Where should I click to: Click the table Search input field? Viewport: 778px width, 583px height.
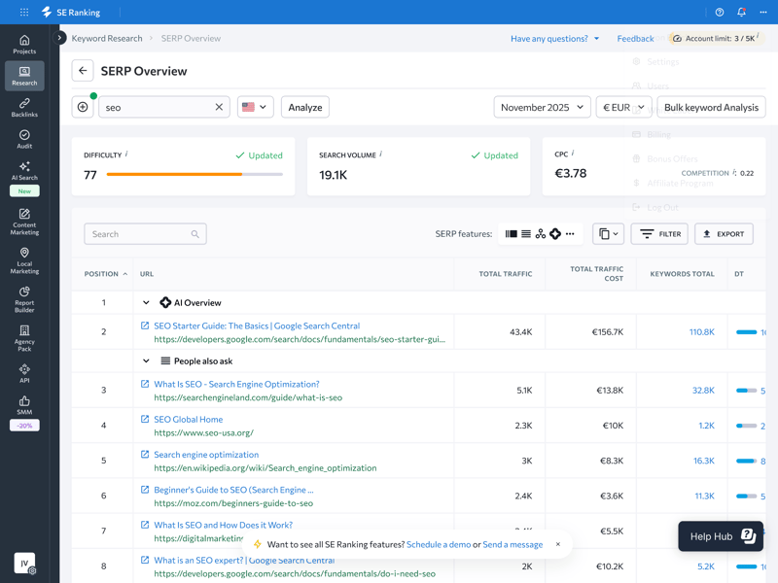click(136, 234)
